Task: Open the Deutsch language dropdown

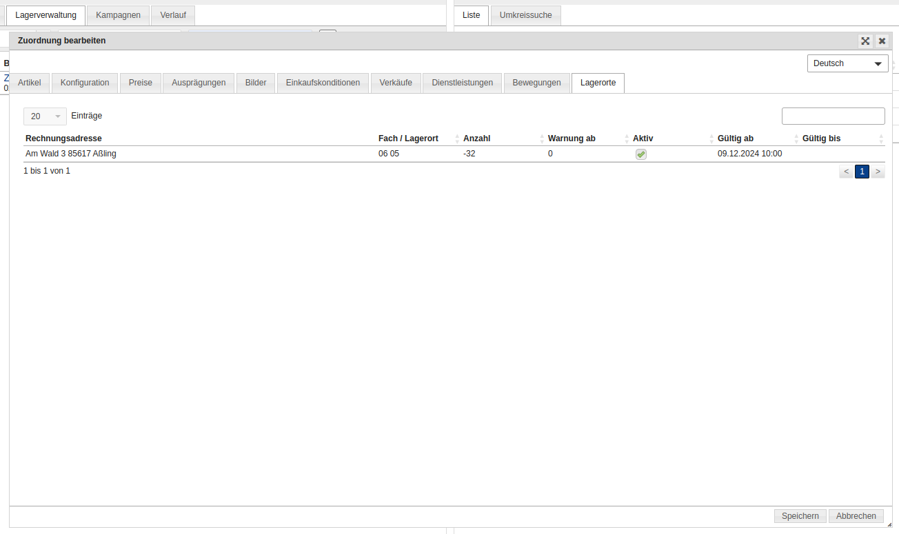Action: [847, 63]
